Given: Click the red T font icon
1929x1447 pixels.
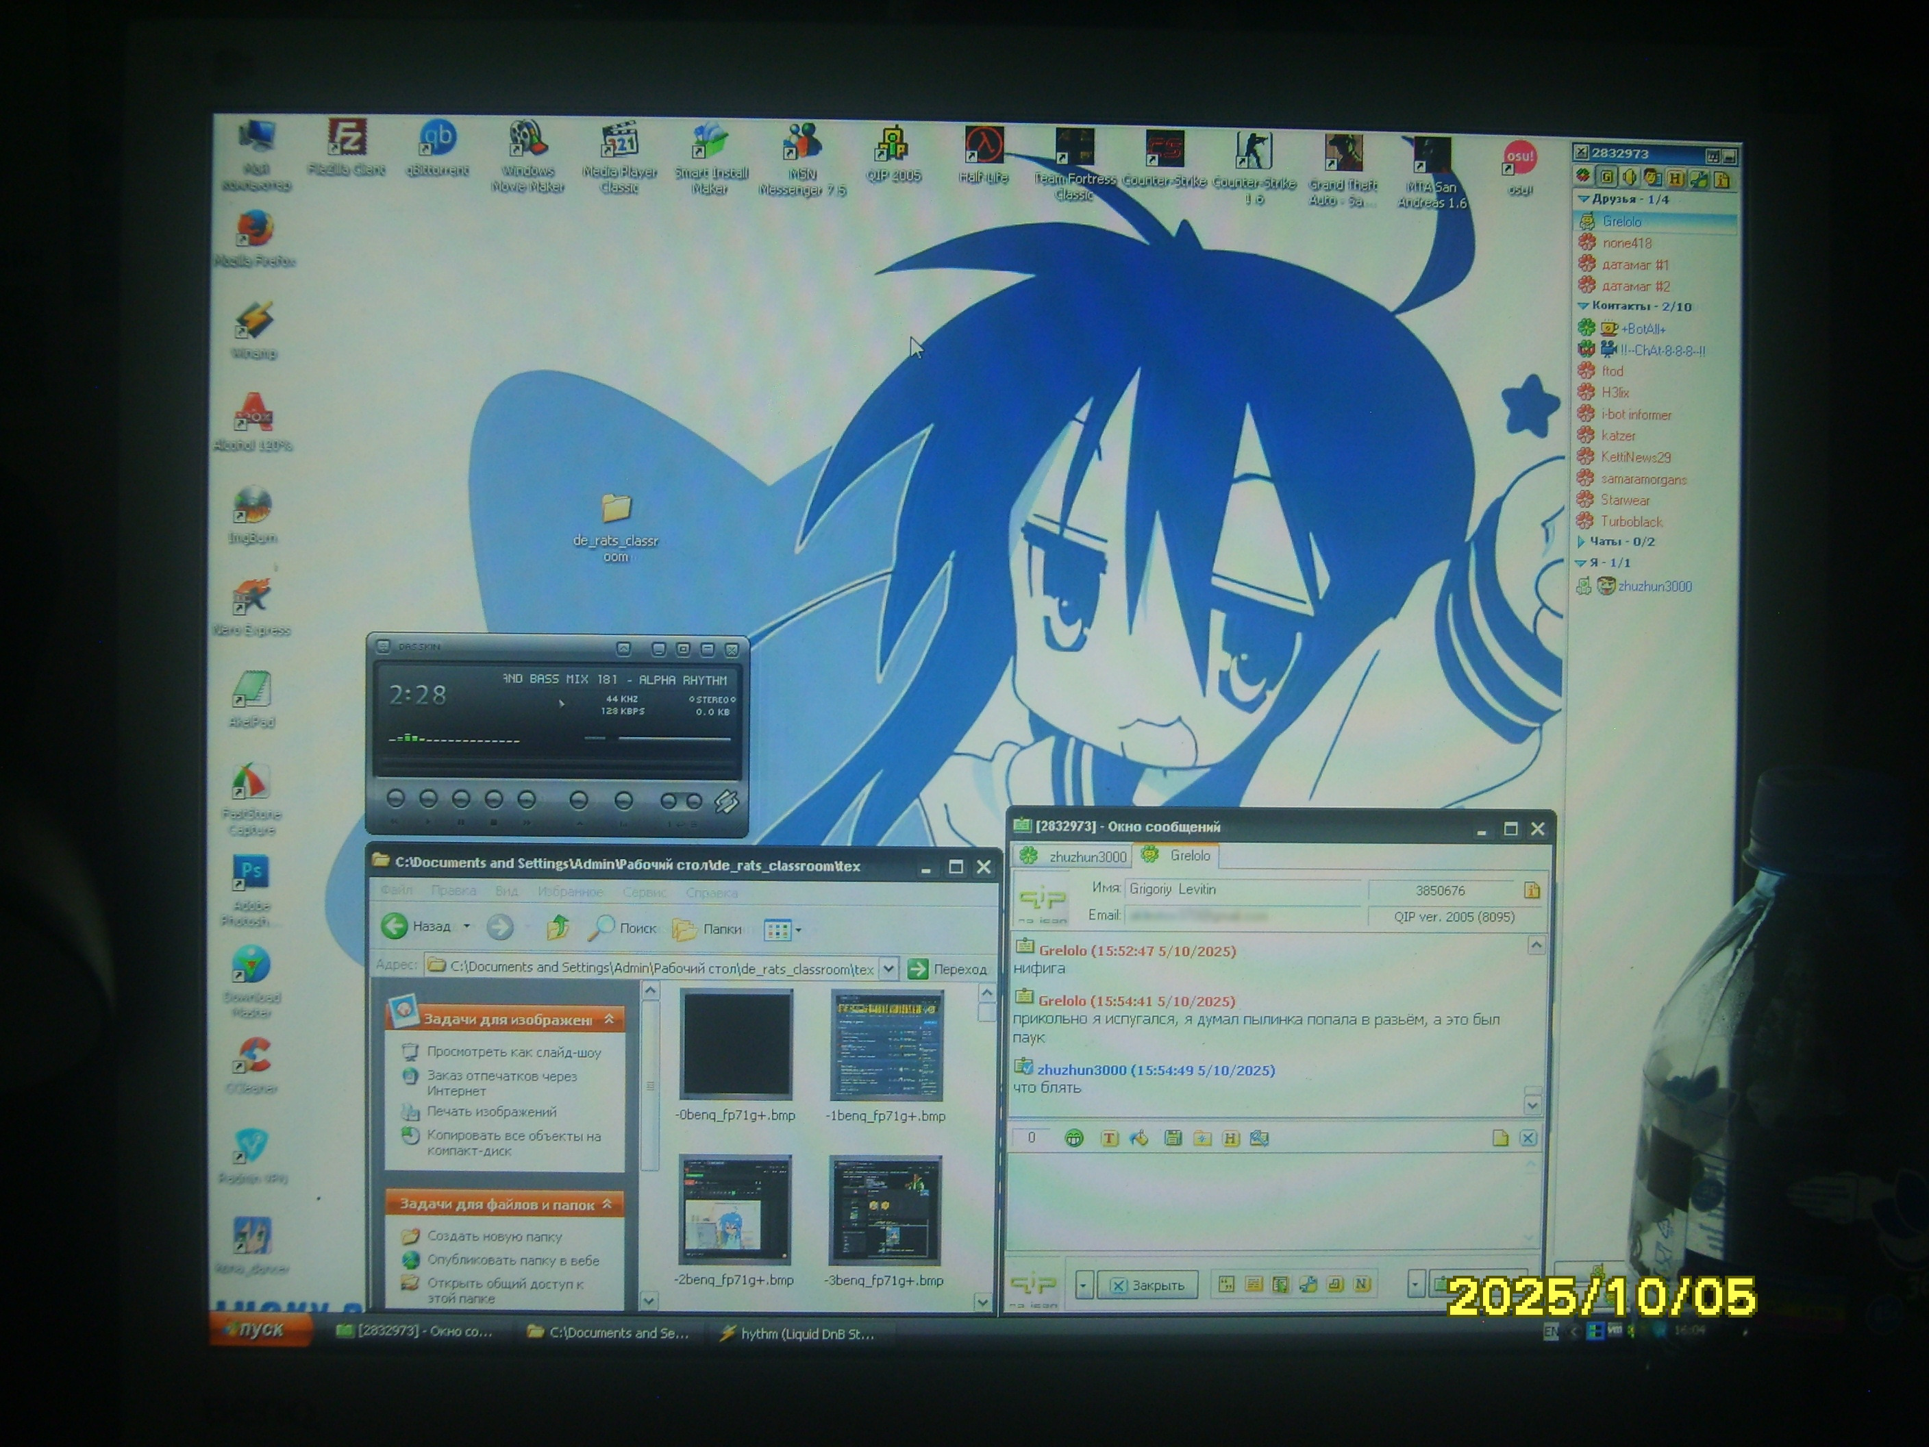Looking at the screenshot, I should (1109, 1138).
